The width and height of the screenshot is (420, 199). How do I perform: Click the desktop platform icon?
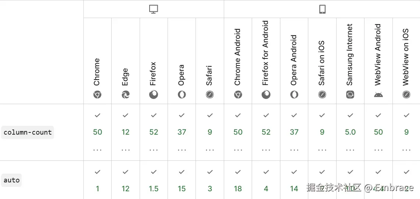[x=154, y=10]
